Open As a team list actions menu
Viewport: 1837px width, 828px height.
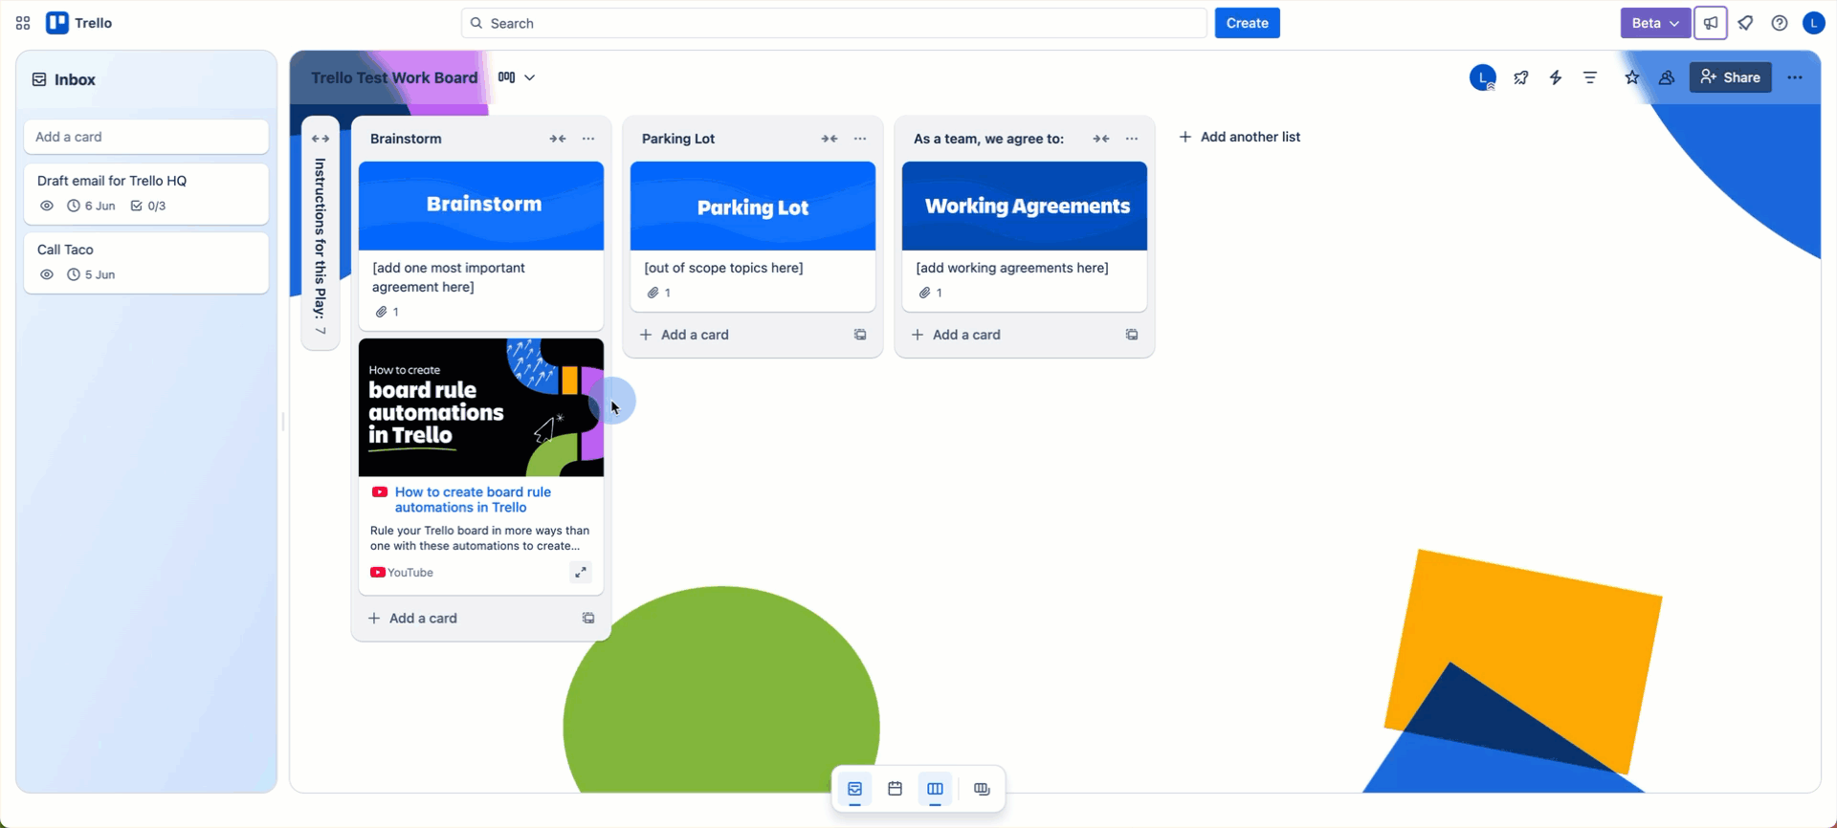(x=1132, y=139)
